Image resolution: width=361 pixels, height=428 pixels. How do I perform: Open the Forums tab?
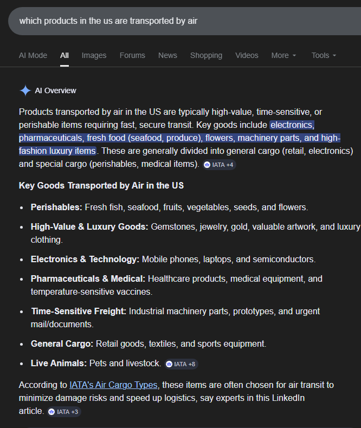132,55
